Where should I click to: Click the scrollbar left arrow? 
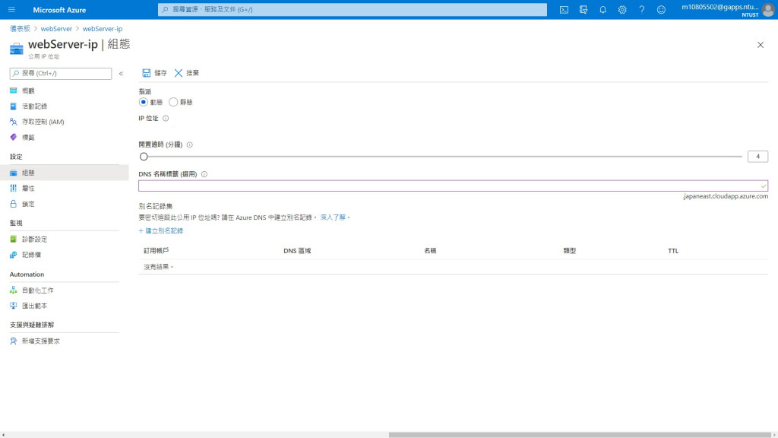[x=4, y=435]
